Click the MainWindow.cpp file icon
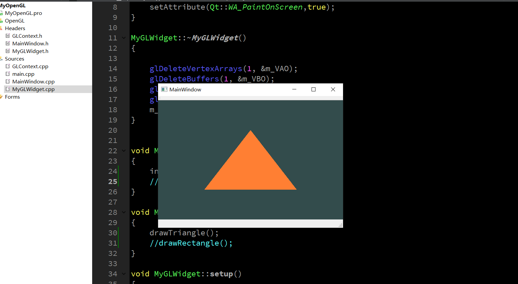518x284 pixels. click(x=8, y=81)
